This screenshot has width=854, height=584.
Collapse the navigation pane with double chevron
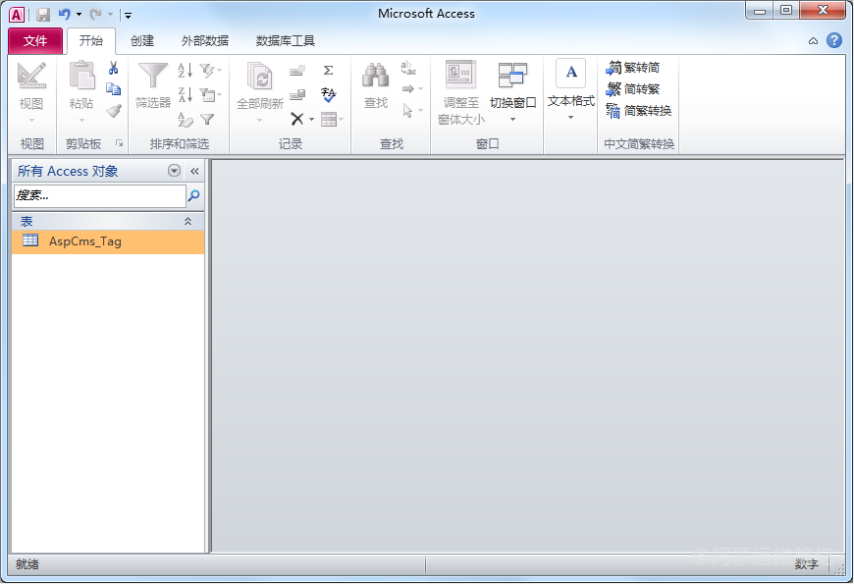pos(194,171)
